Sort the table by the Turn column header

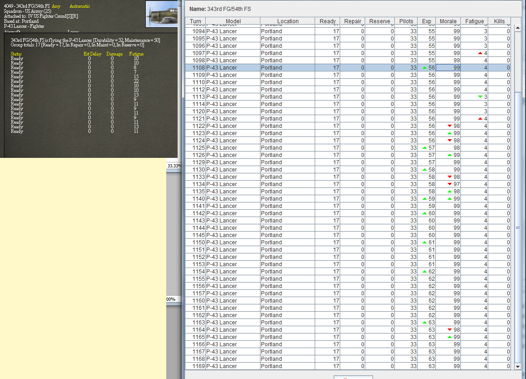coord(195,21)
